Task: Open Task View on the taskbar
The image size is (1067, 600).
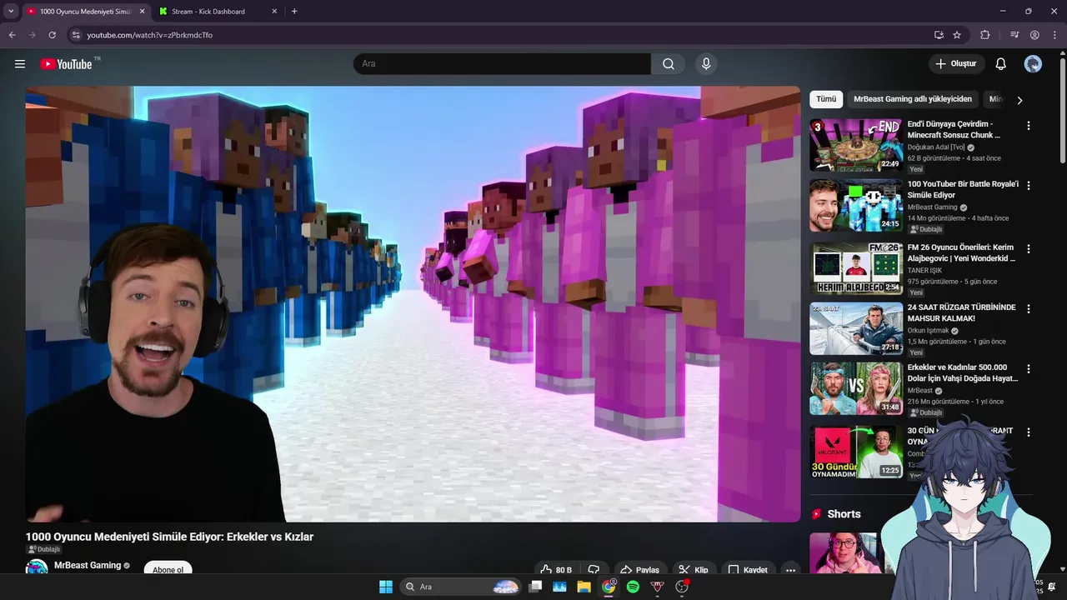Action: coord(536,587)
